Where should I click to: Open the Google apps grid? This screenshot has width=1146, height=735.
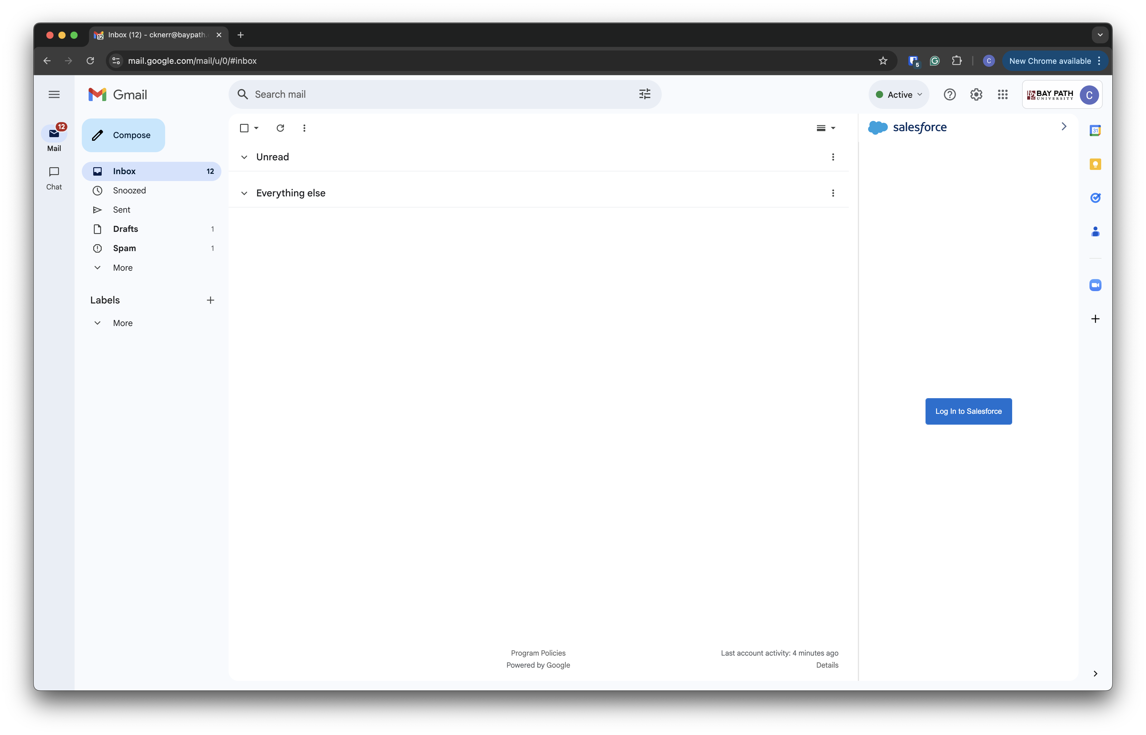1002,94
